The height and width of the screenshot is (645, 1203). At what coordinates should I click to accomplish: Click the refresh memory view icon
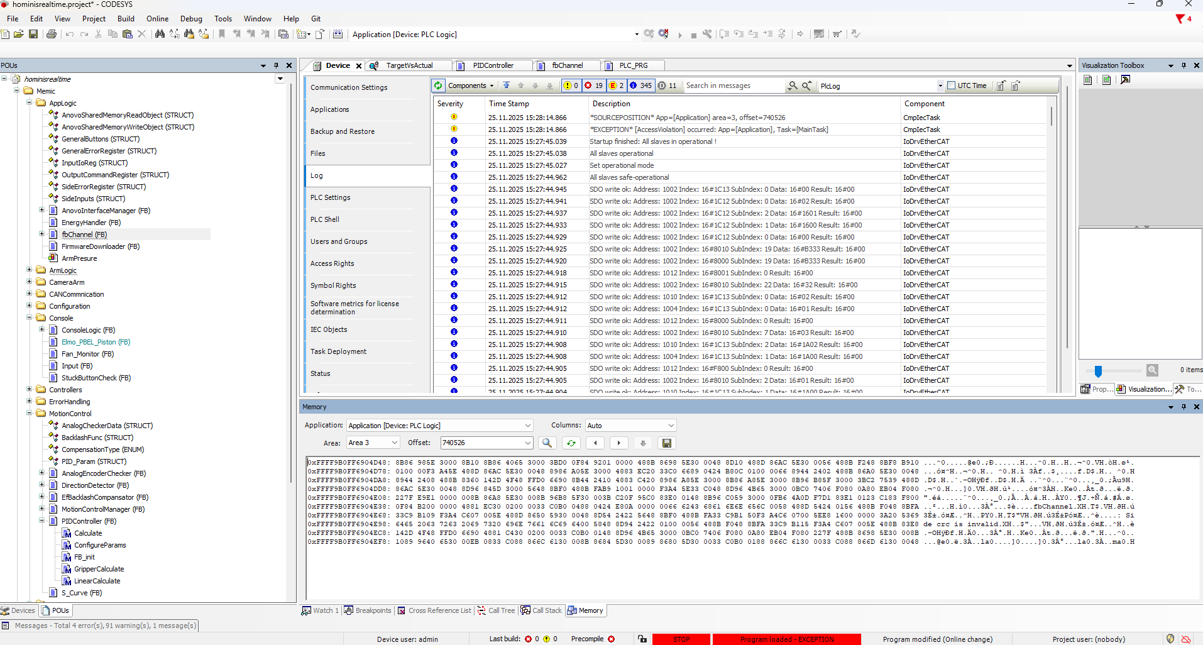coord(571,443)
